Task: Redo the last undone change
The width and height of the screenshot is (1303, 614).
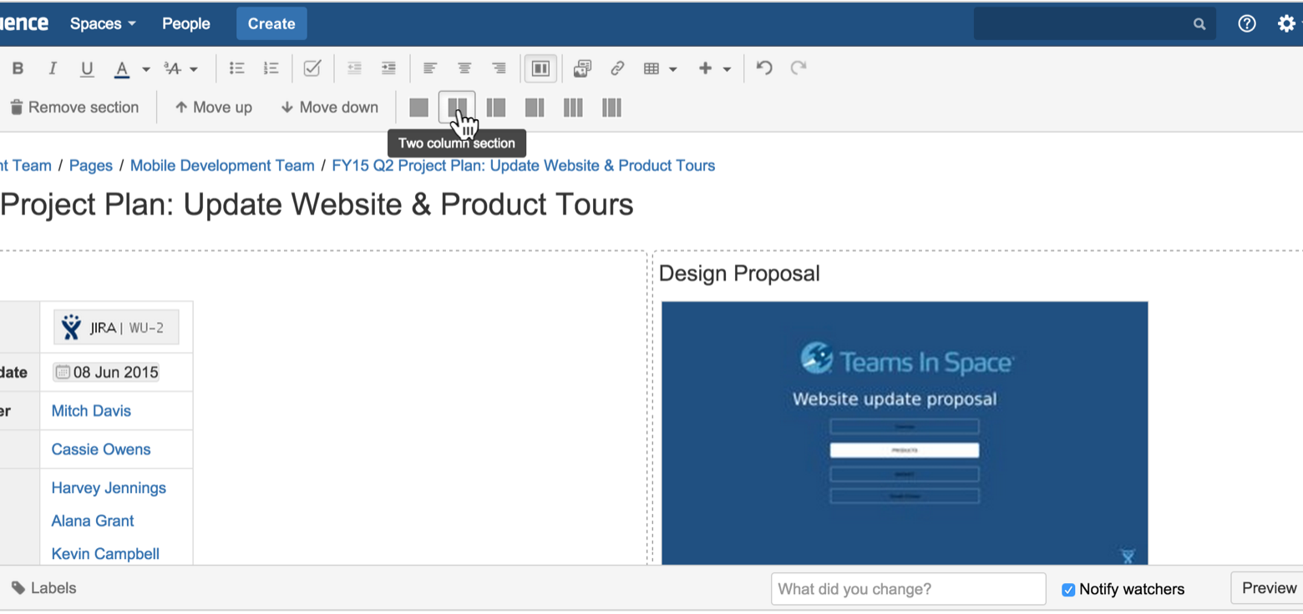Action: 798,68
